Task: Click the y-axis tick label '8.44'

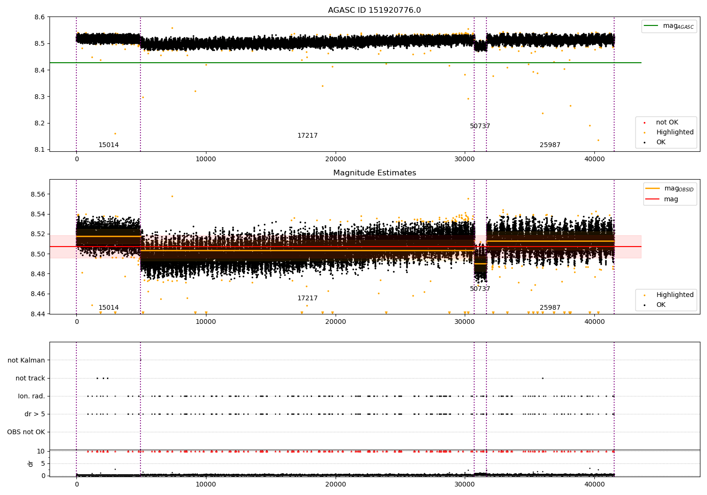Action: coord(38,314)
